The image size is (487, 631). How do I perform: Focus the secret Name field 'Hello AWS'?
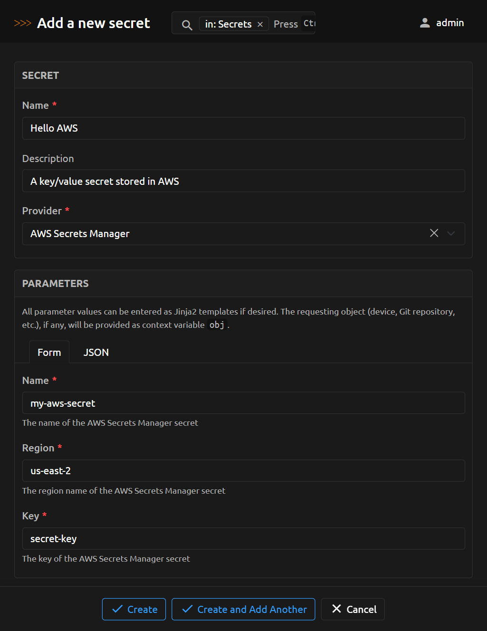(243, 128)
